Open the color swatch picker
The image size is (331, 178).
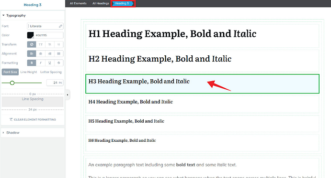(30, 35)
